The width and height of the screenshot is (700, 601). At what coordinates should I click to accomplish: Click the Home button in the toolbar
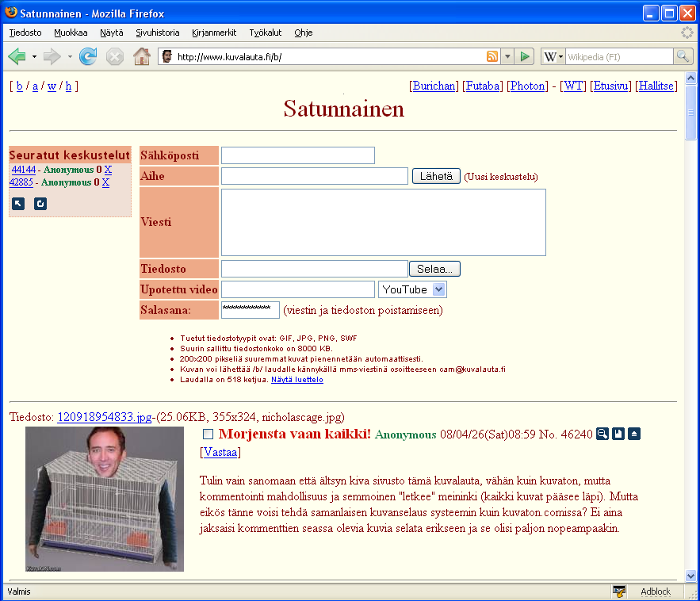[141, 56]
